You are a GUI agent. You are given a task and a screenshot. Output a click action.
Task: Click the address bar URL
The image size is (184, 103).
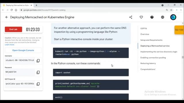(x=44, y=10)
